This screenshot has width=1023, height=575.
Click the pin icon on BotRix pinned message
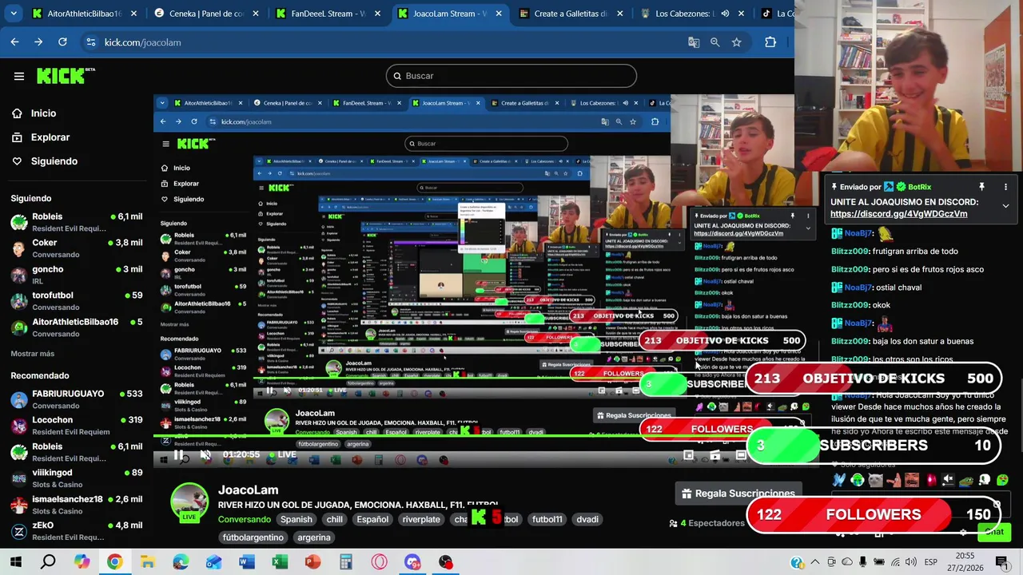[x=981, y=187]
